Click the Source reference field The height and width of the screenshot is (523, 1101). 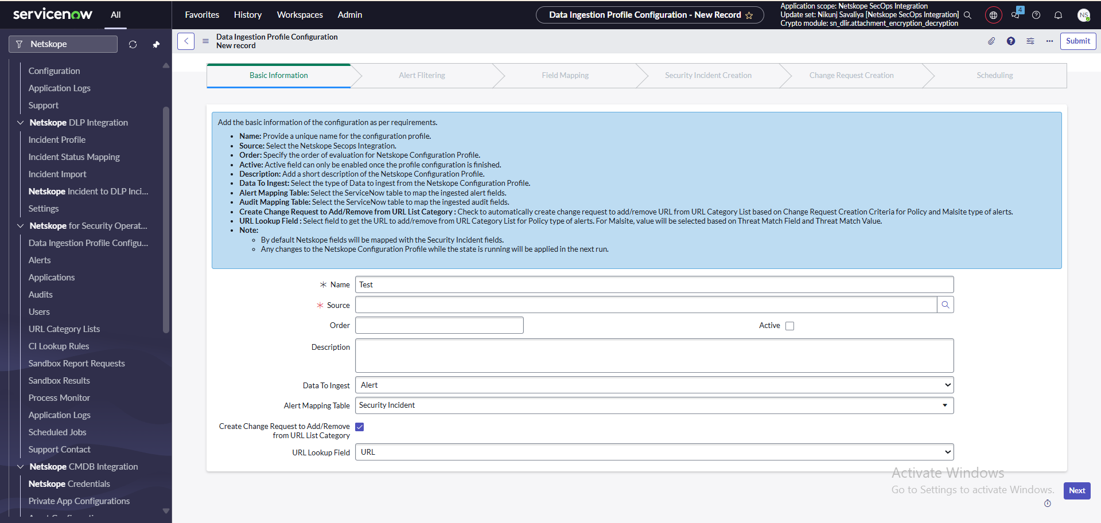point(646,305)
